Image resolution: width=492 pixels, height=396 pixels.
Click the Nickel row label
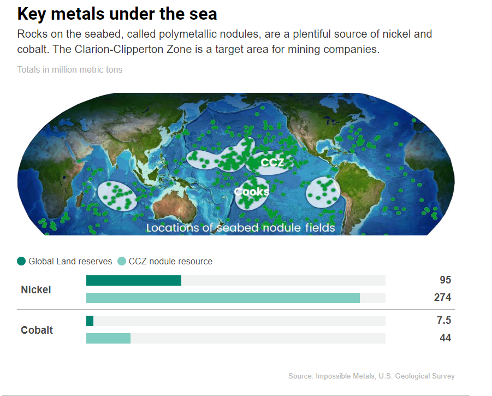[x=36, y=289]
